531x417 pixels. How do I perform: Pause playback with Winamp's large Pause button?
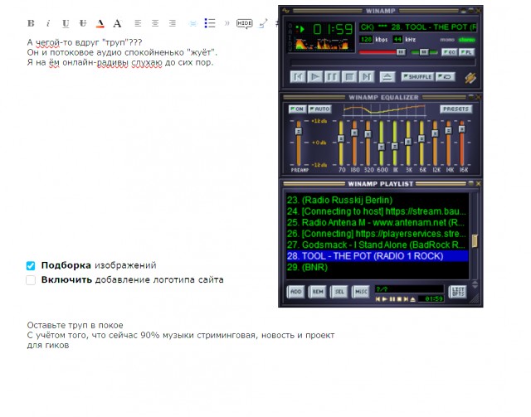(332, 77)
